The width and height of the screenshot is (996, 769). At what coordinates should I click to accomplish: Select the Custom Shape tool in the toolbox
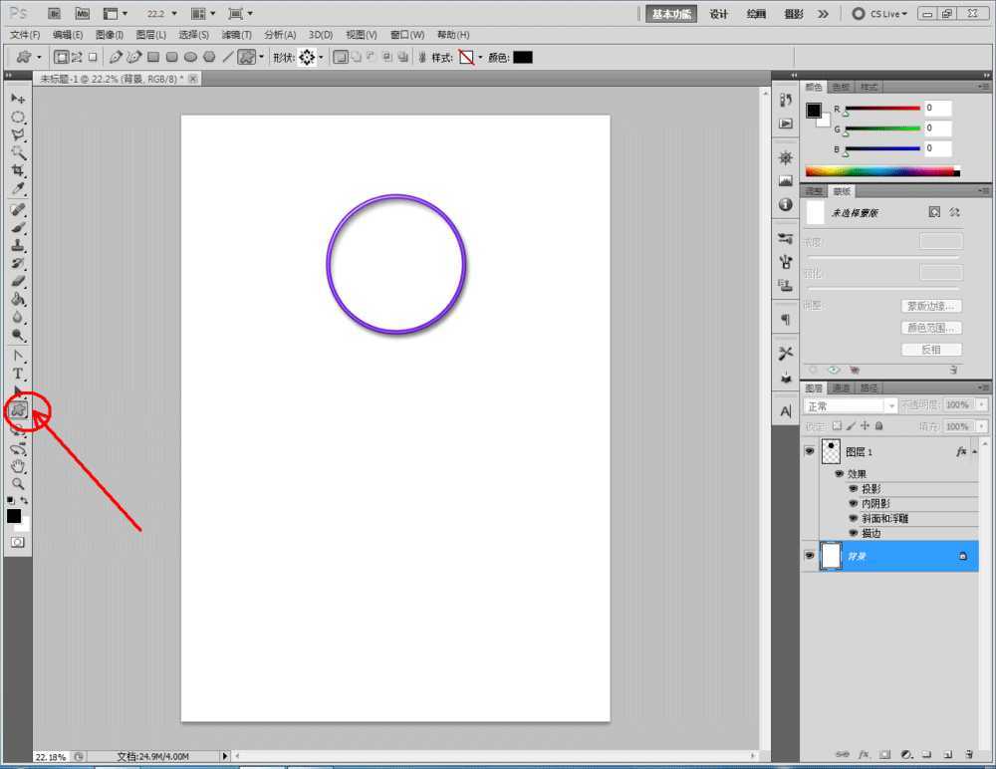tap(18, 409)
